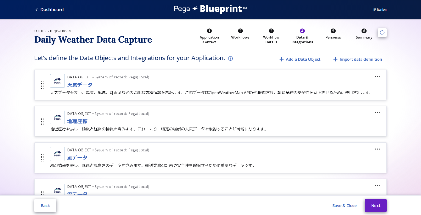
Task: Click the Pega logo on 雲データ card
Action: pyautogui.click(x=57, y=189)
